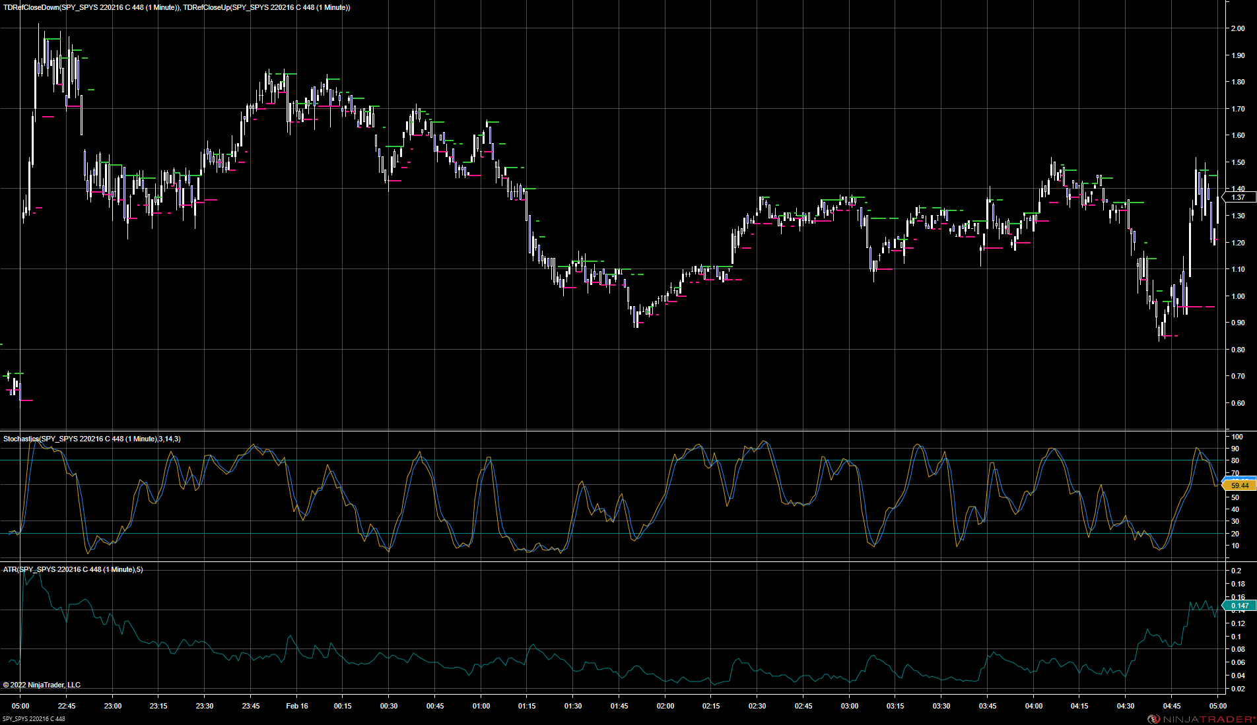Click the 59.44 Stochastics value marker

1240,486
